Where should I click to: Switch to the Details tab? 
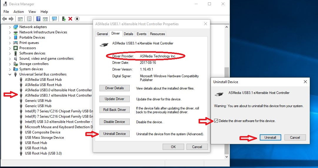click(x=128, y=34)
